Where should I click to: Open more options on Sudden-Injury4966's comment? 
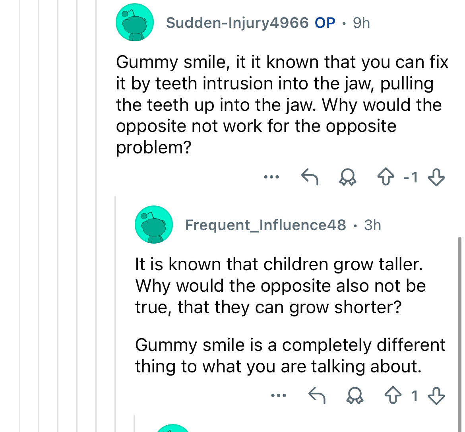click(x=271, y=177)
